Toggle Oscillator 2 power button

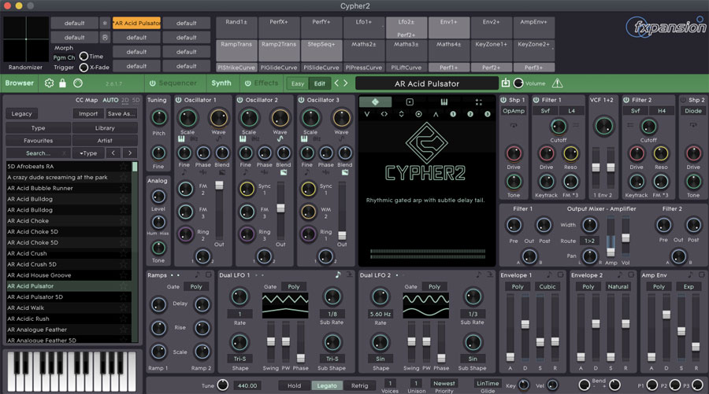click(240, 100)
